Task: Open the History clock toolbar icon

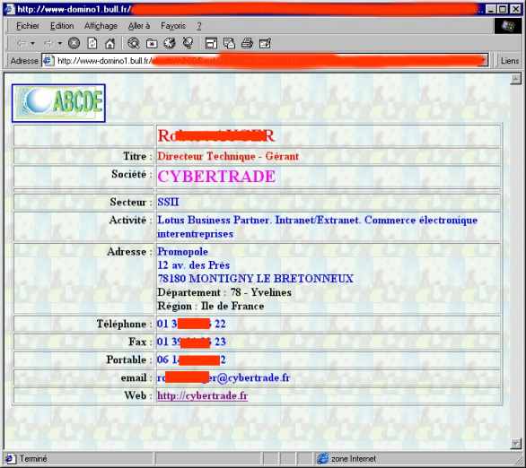Action: coord(170,43)
